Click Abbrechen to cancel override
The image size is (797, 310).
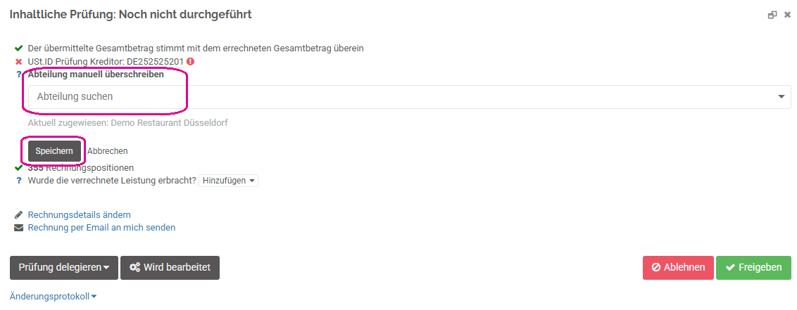[x=107, y=150]
